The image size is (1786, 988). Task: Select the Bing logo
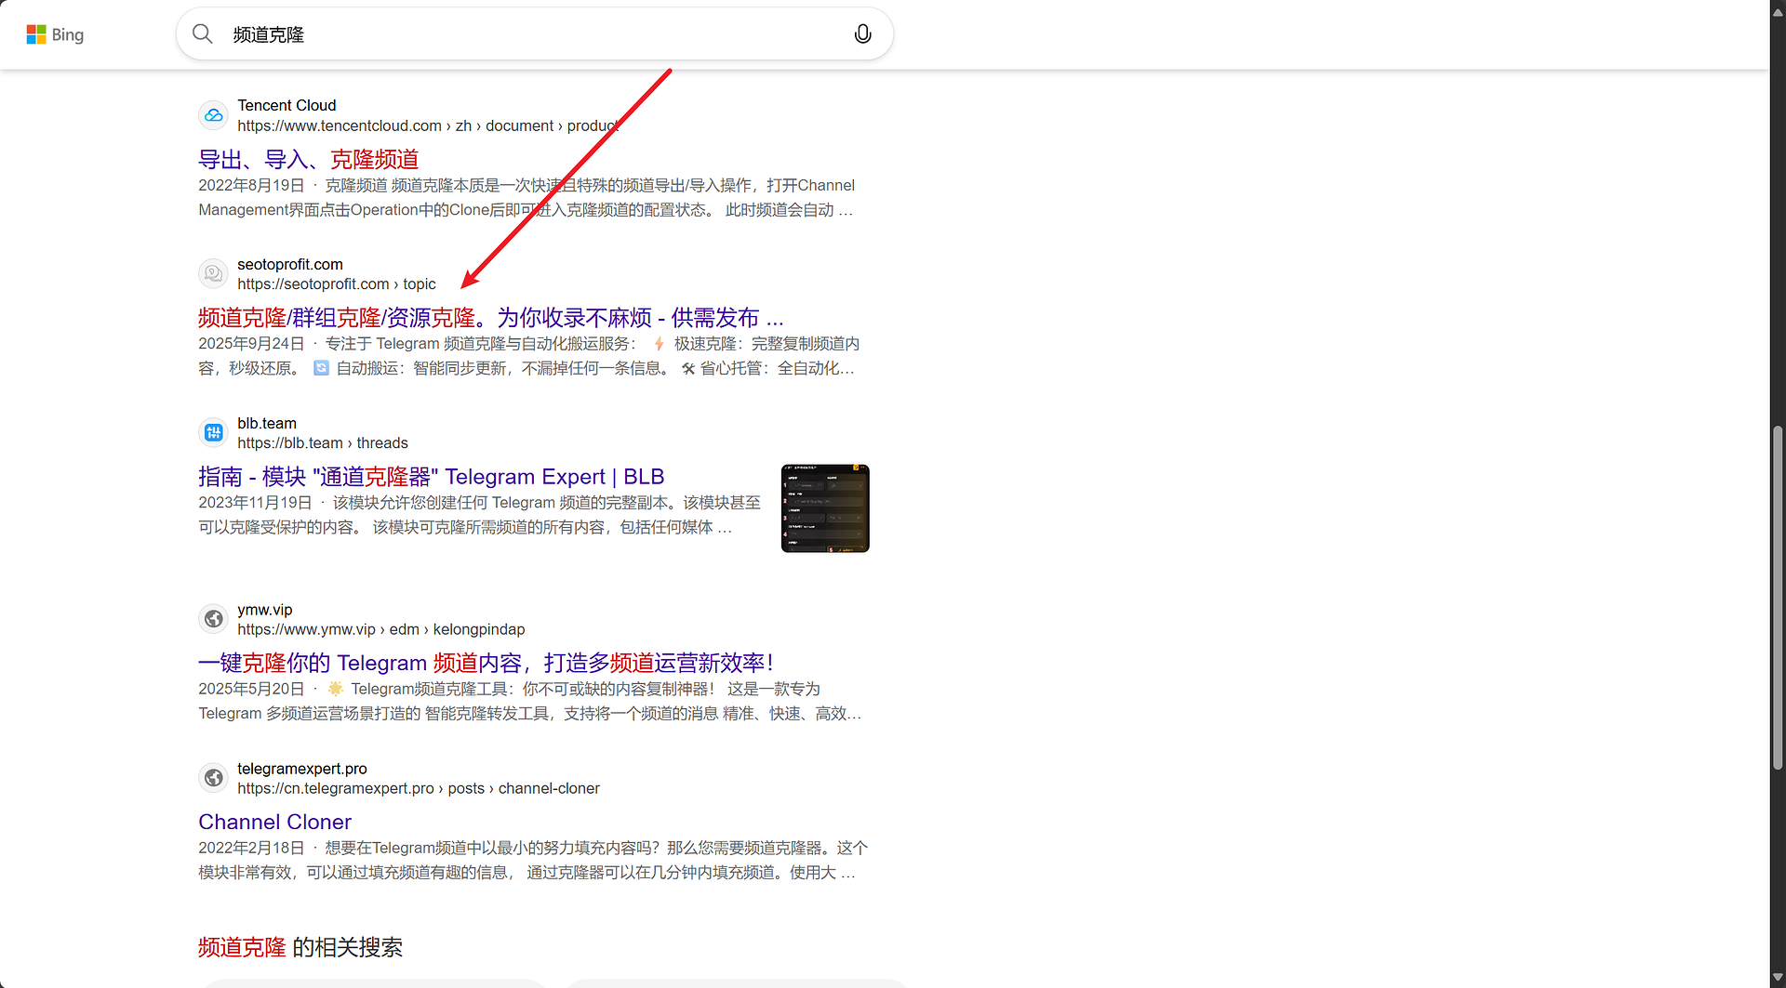coord(55,34)
